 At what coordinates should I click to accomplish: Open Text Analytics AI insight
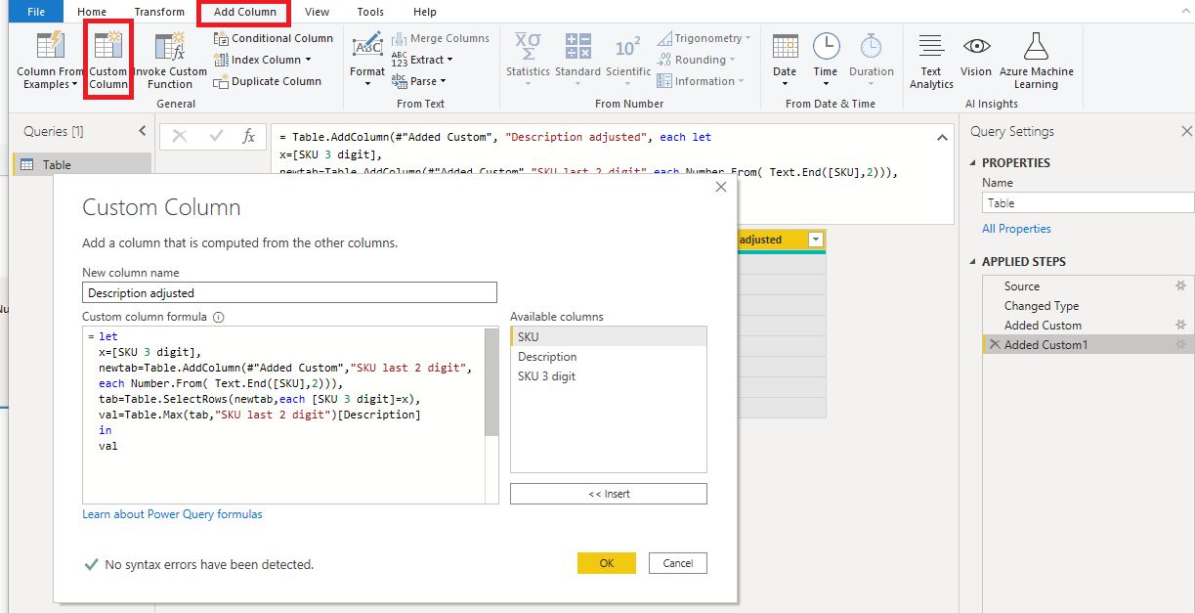click(931, 60)
